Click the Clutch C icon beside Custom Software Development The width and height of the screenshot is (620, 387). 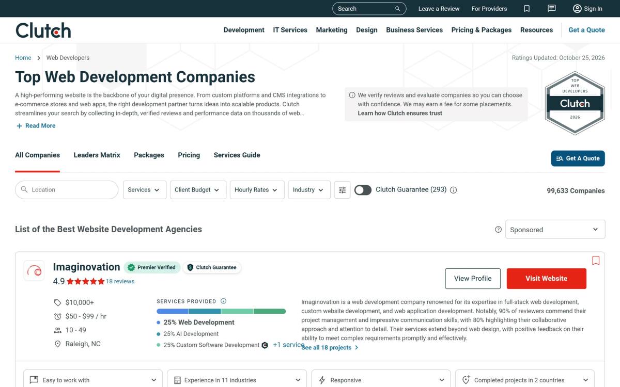point(265,345)
